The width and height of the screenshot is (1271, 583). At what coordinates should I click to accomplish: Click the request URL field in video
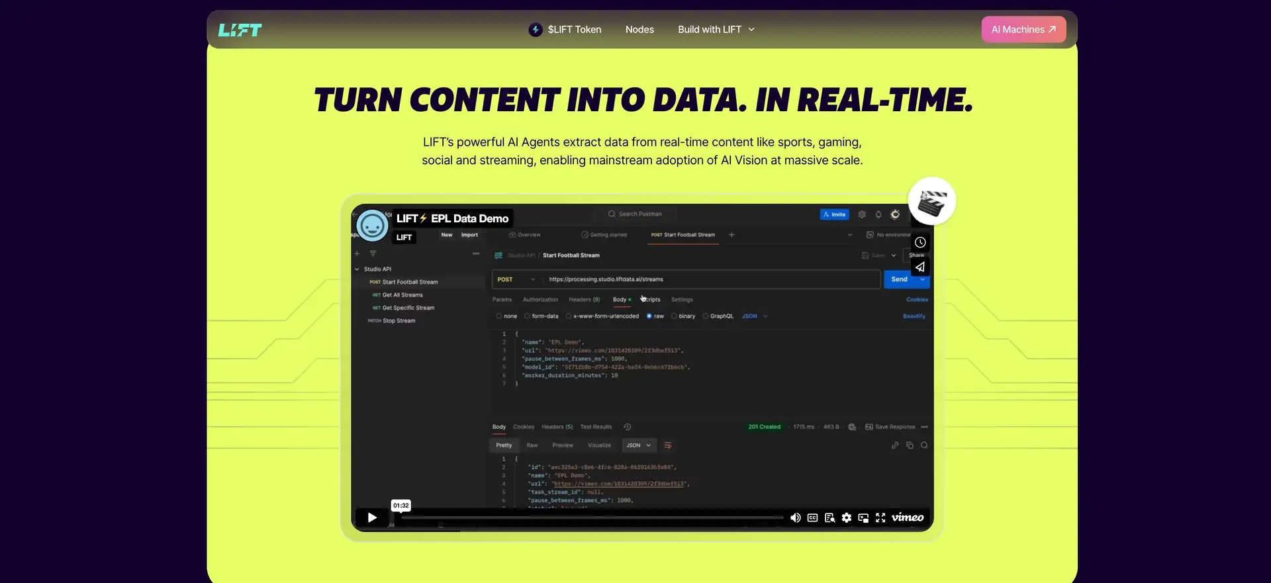click(712, 279)
